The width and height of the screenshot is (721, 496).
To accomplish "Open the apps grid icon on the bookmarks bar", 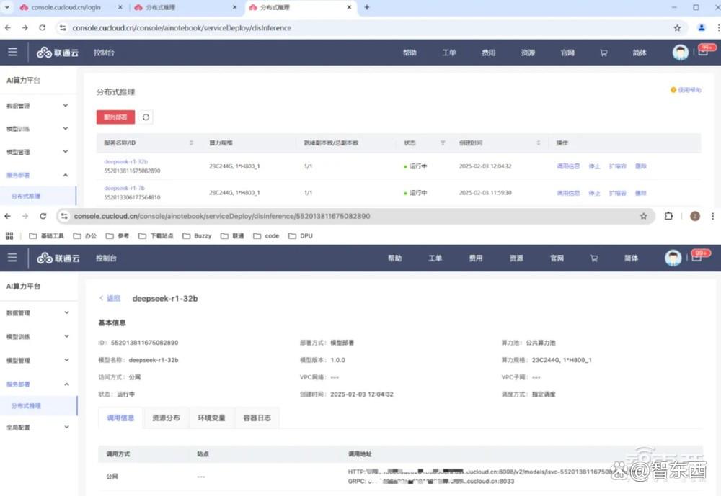I will point(9,235).
